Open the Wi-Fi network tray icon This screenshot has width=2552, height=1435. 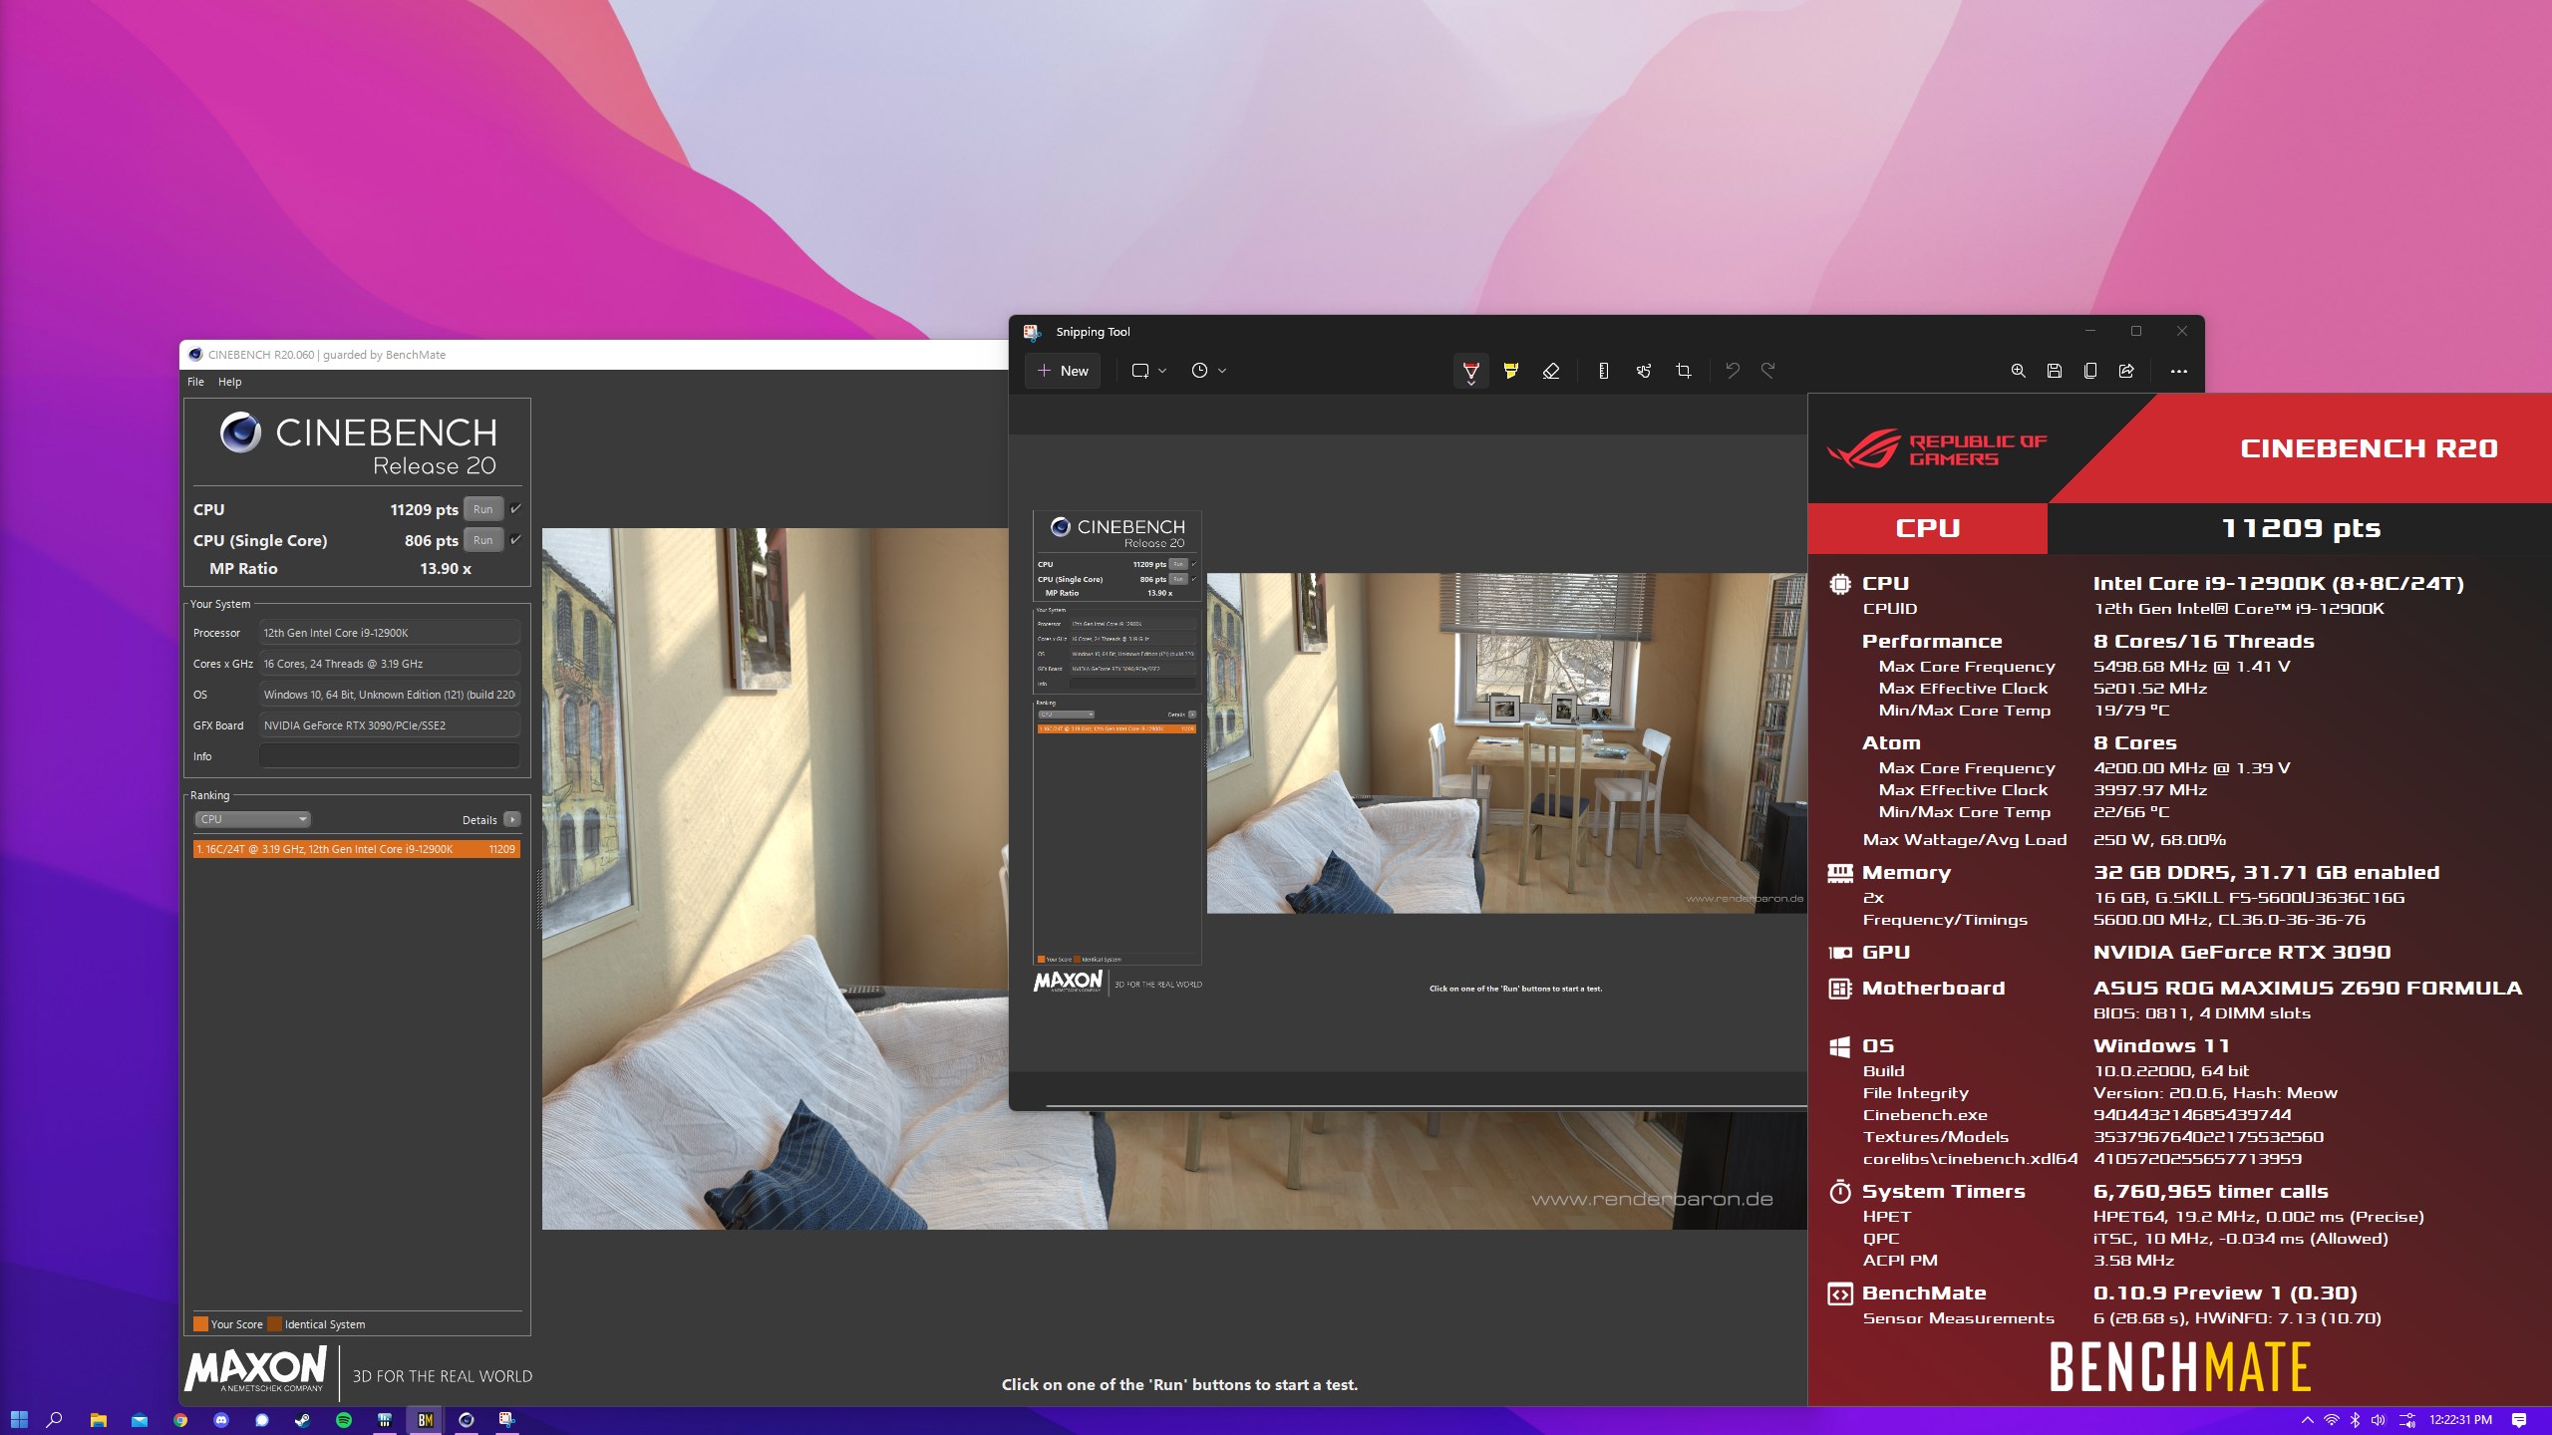pos(2331,1419)
